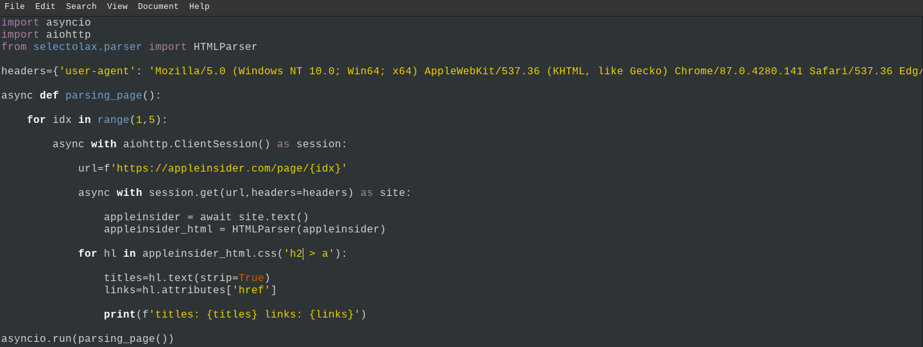
Task: Click the word aiohttp in second import
Action: click(69, 35)
